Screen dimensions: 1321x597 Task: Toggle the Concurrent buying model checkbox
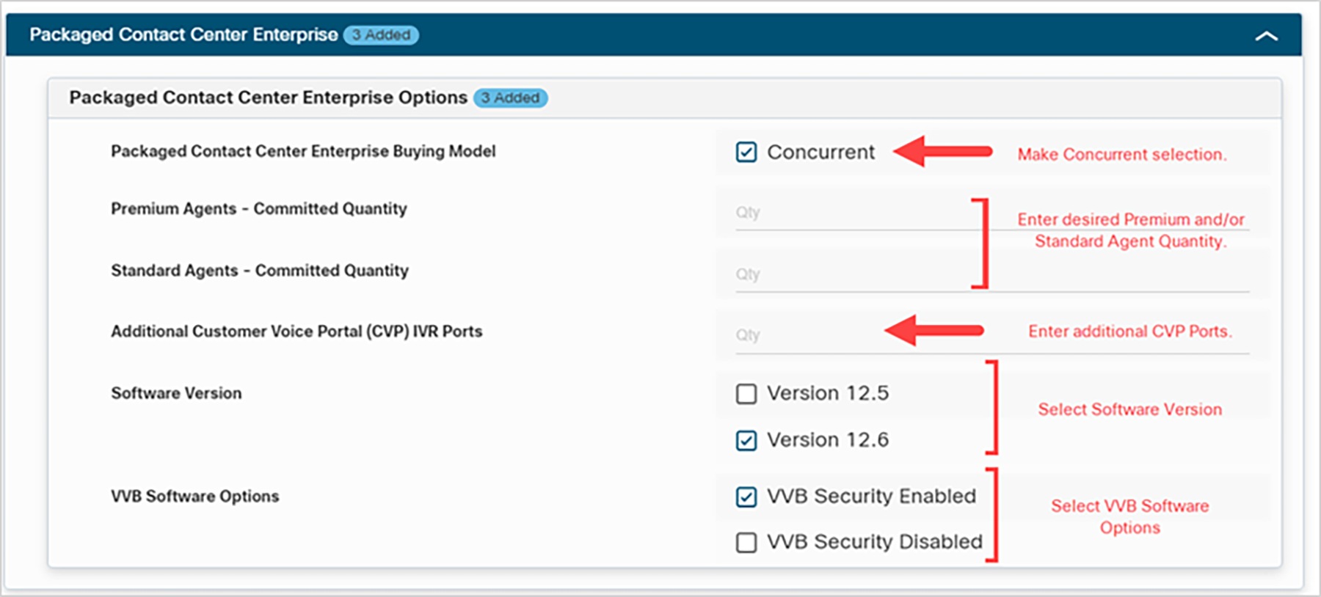pyautogui.click(x=746, y=152)
